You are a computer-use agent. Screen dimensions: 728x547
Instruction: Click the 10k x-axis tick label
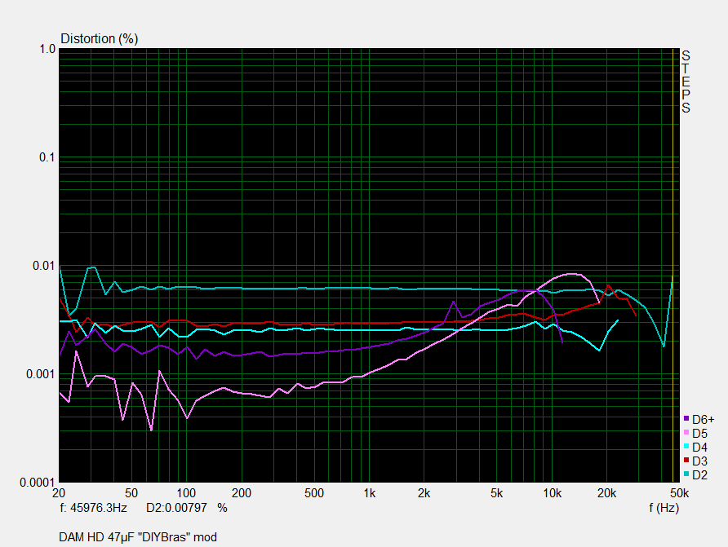click(552, 493)
